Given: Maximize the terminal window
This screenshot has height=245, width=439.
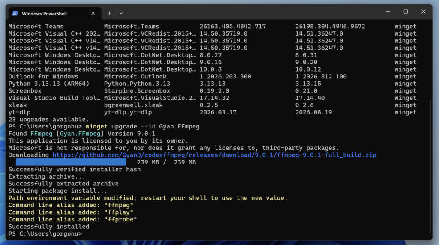Looking at the screenshot, I should point(406,12).
